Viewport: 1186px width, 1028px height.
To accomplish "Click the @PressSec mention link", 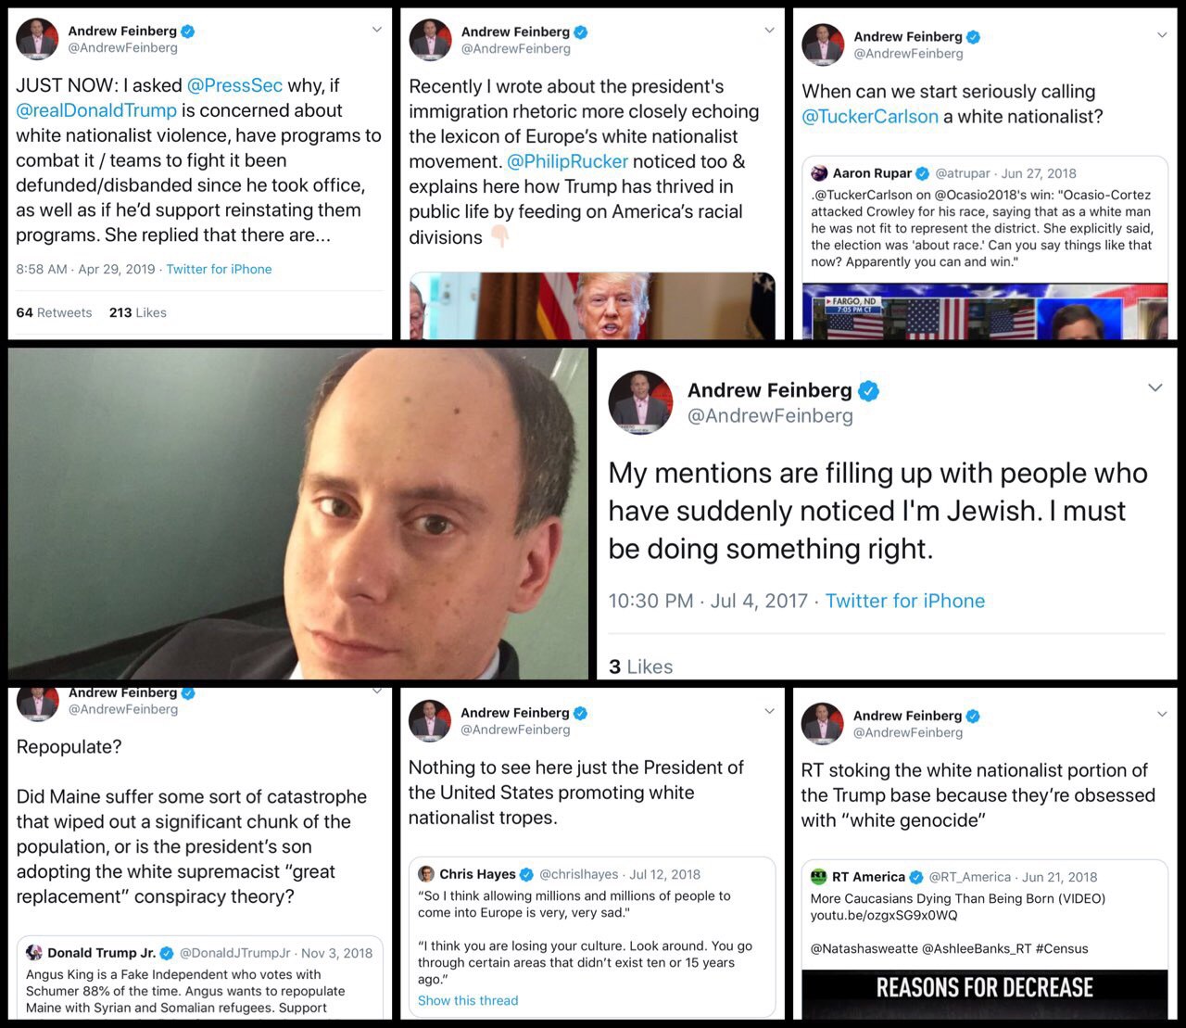I will pos(234,85).
